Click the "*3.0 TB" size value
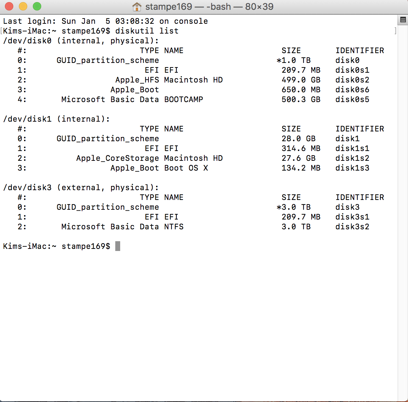This screenshot has height=402, width=408. [x=293, y=207]
